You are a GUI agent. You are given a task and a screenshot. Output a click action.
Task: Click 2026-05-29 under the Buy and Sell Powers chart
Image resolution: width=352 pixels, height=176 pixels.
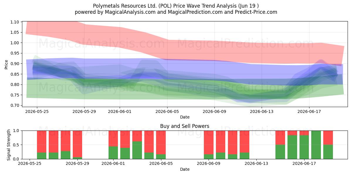pos(77,164)
